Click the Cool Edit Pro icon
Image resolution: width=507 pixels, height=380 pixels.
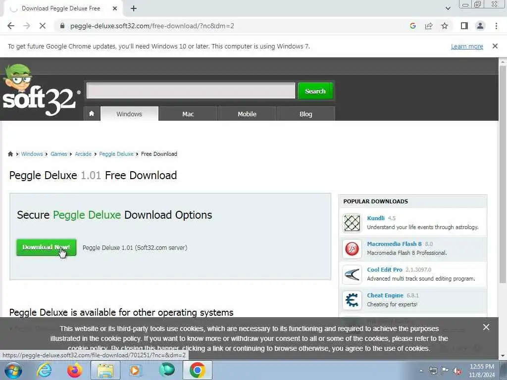pos(352,275)
